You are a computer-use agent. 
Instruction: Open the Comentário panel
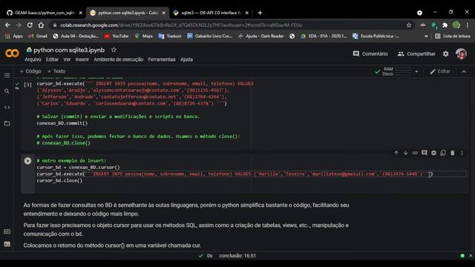[370, 53]
